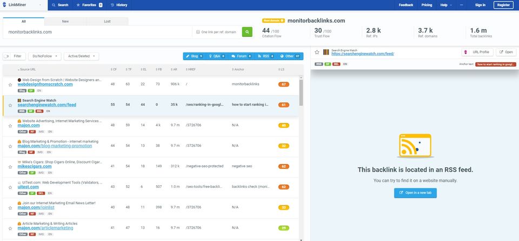The image size is (519, 241).
Task: Open the Search menu item
Action: pyautogui.click(x=60, y=5)
